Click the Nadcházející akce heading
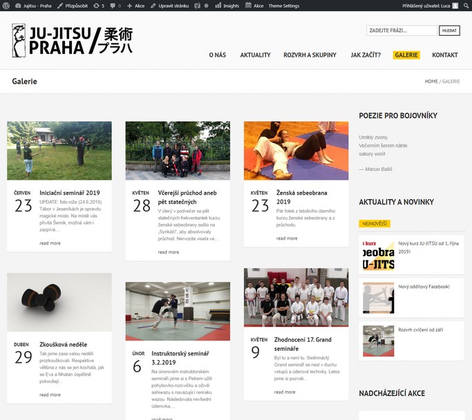The image size is (472, 420). click(x=392, y=393)
